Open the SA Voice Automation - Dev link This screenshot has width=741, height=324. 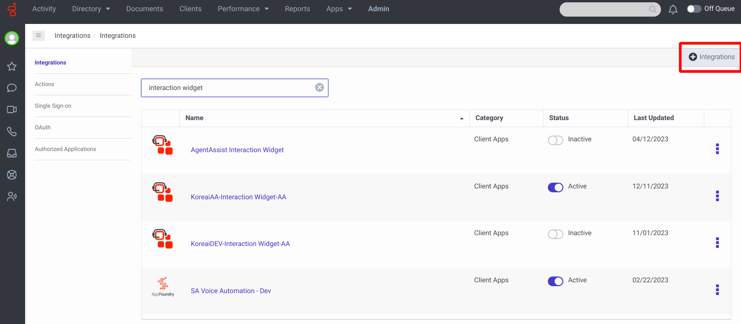(x=230, y=291)
